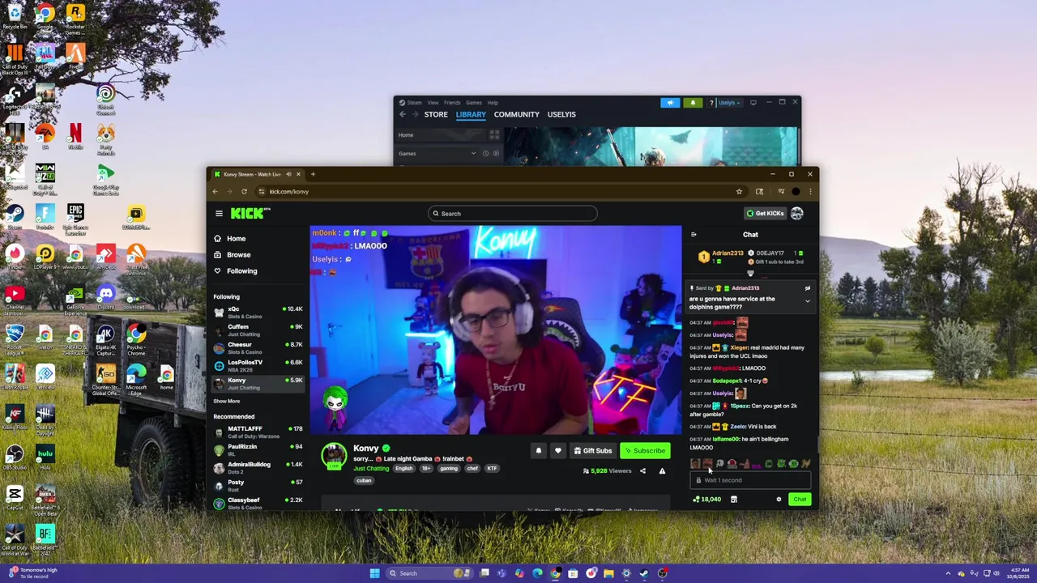Expand the pinned message chevron
The width and height of the screenshot is (1037, 583).
coord(807,301)
